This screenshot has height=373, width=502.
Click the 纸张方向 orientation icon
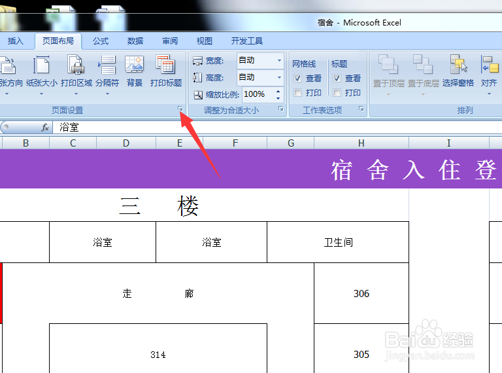click(8, 64)
